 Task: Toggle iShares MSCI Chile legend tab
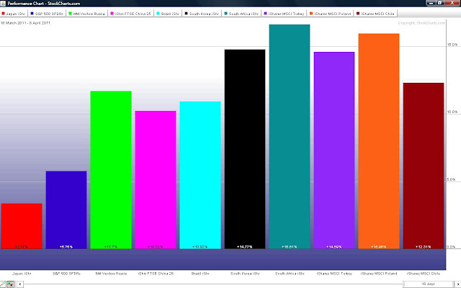(376, 14)
